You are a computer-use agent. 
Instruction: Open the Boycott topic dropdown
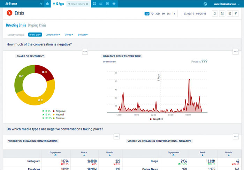[x=83, y=35]
